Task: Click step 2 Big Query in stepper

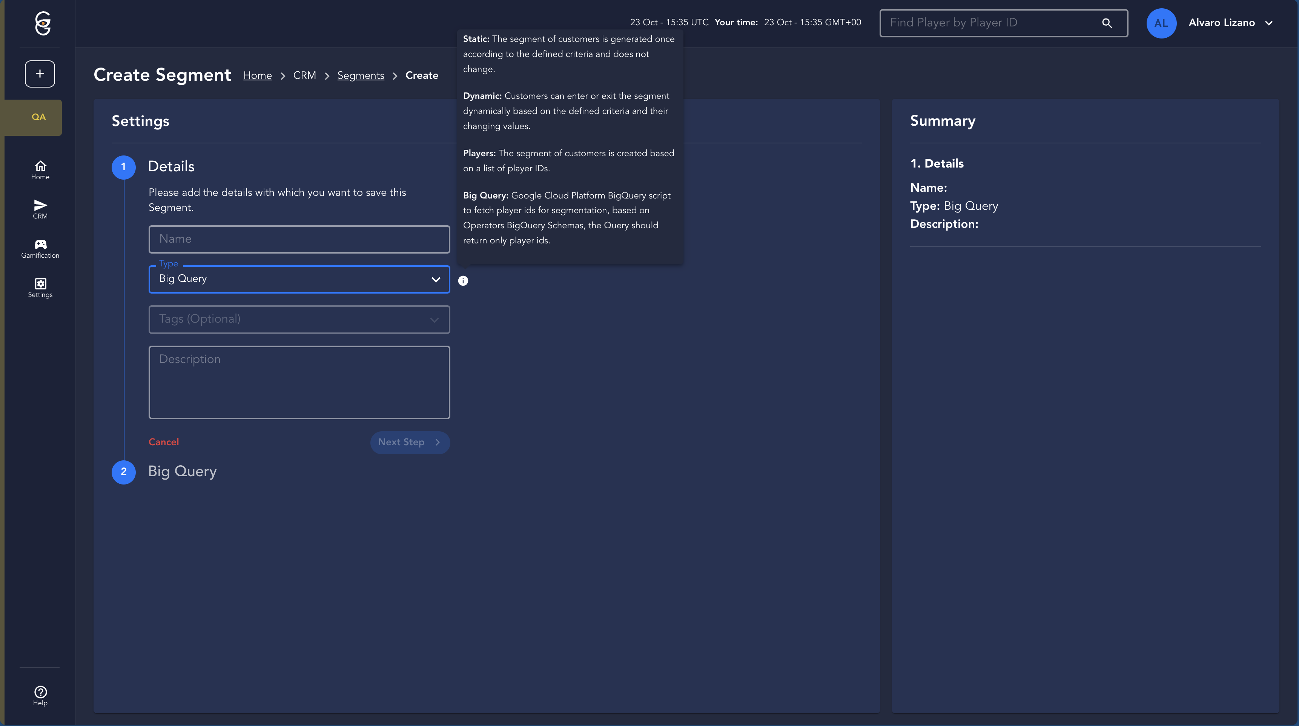Action: tap(182, 472)
